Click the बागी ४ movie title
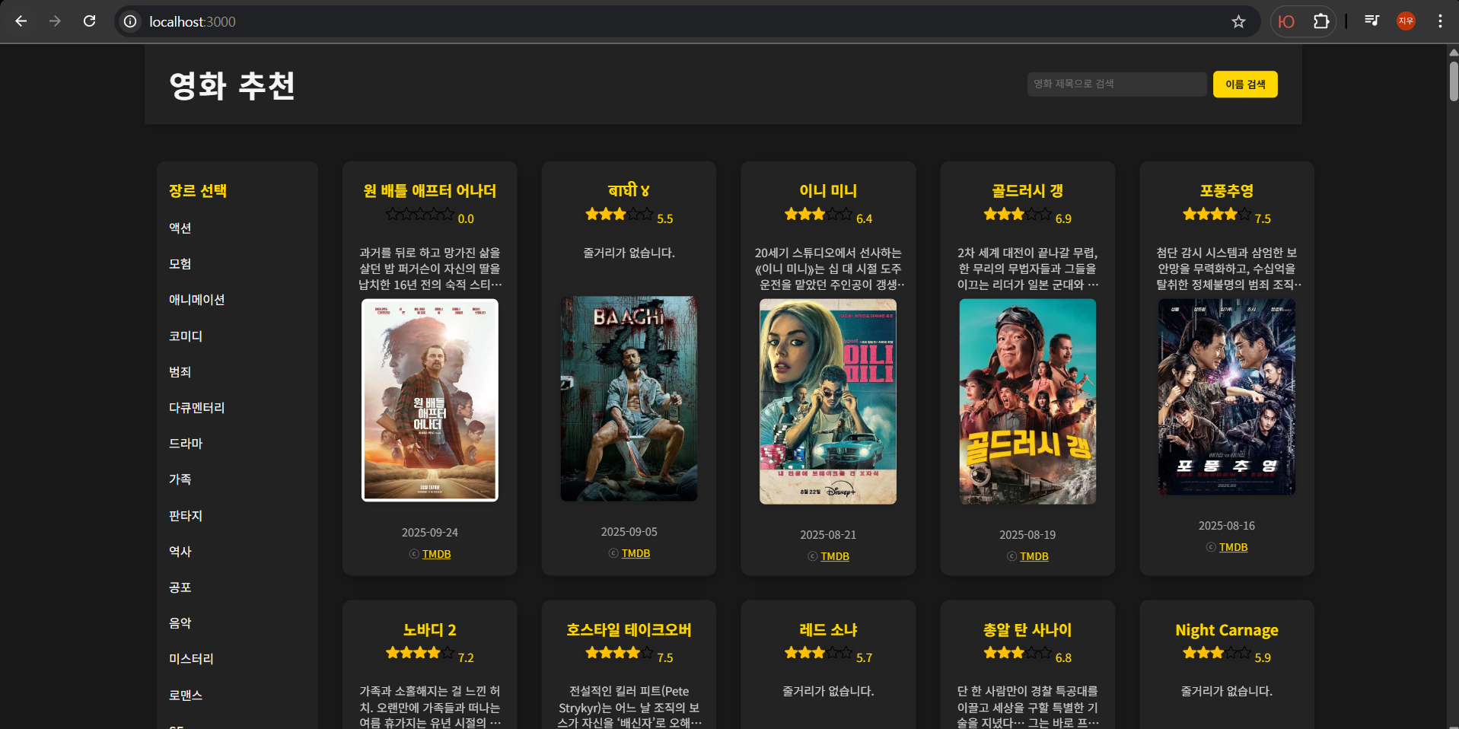1459x729 pixels. [x=629, y=191]
